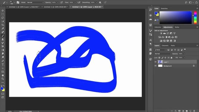This screenshot has height=112, width=199.
Task: Switch to the Untitled-2 document tab
Action: click(56, 7)
